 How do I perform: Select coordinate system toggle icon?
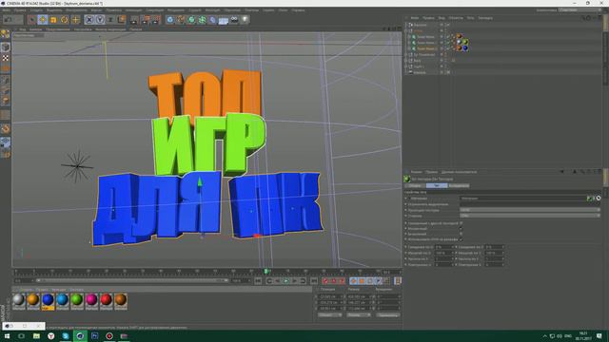point(122,19)
